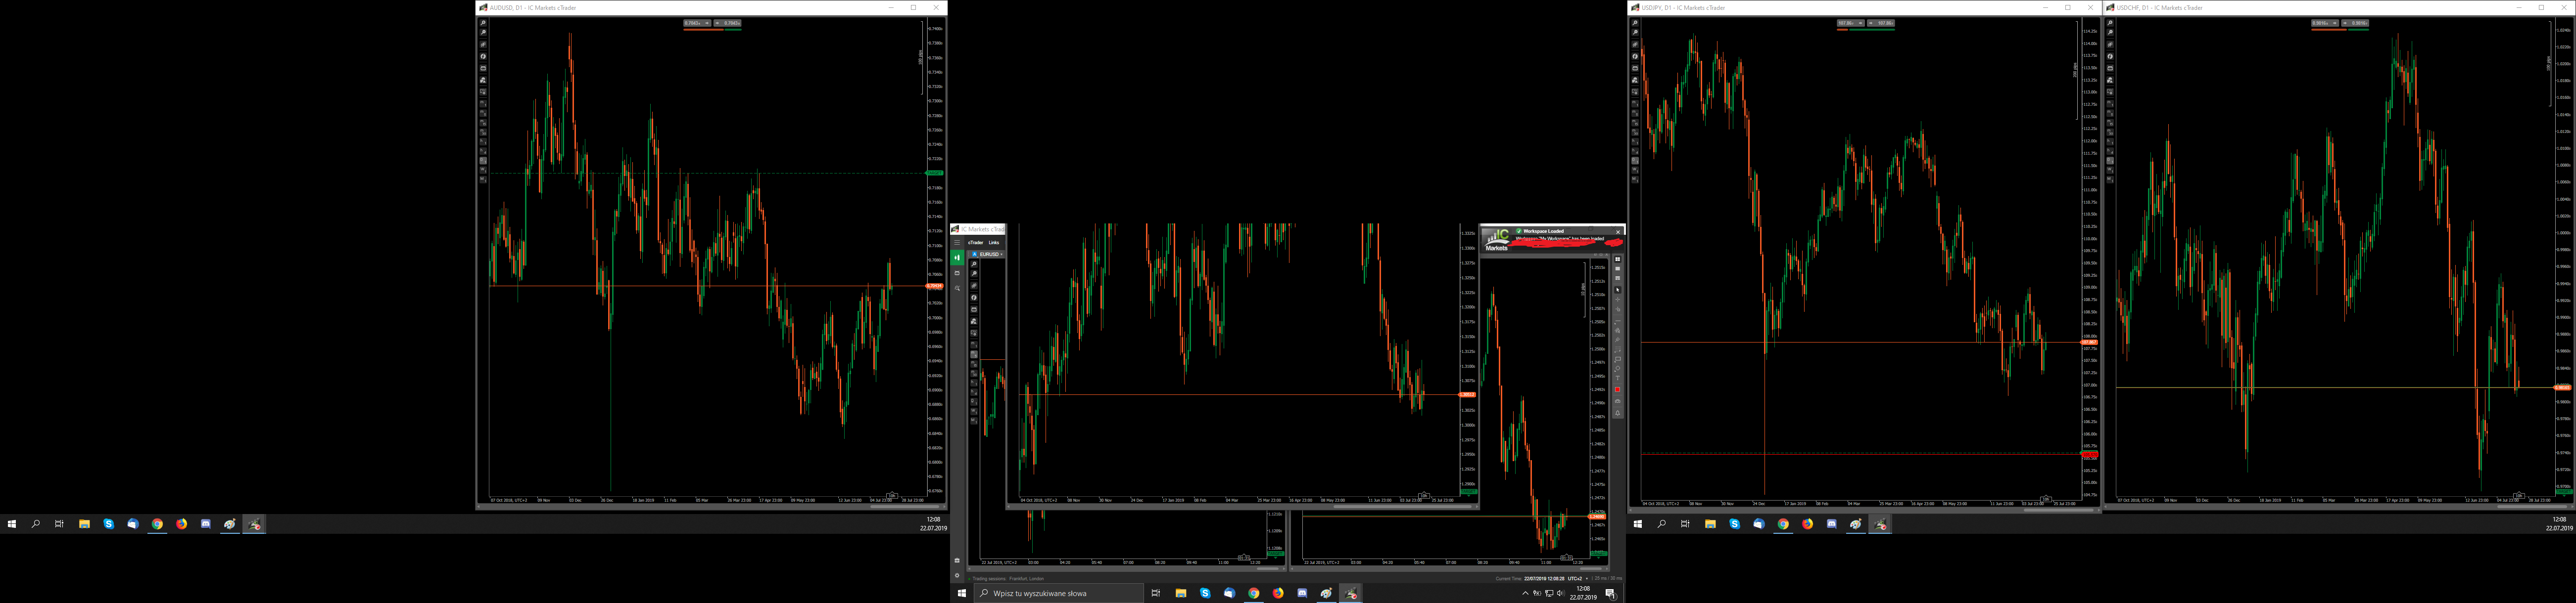Select h4 timeframe in AUDUSD window
This screenshot has height=603, width=2576.
point(484,152)
